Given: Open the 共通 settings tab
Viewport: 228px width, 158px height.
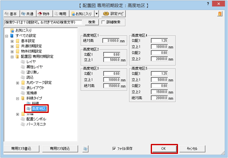Looking at the screenshot, I should [28, 14].
